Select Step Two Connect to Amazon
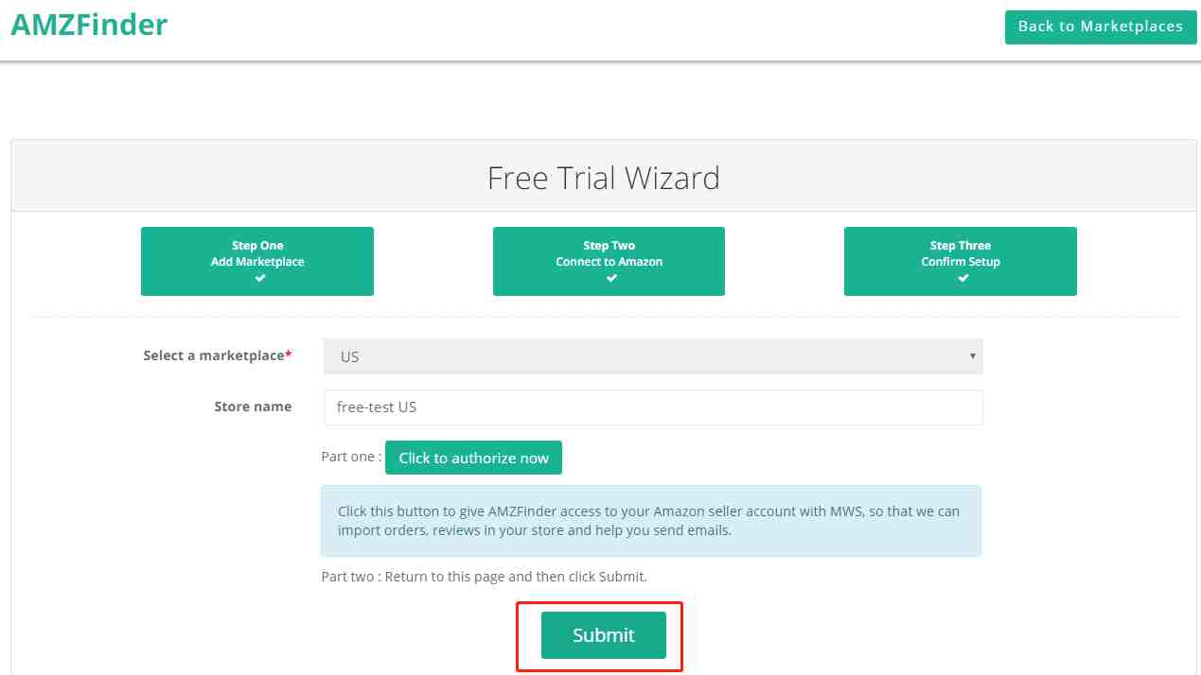Viewport: 1201px width, 675px height. tap(609, 261)
